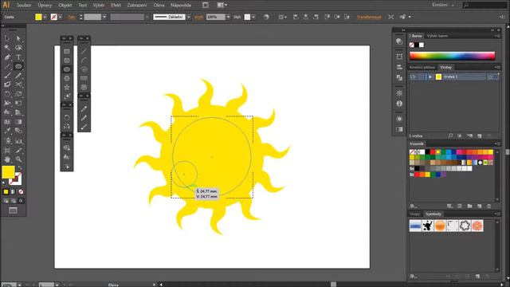510x287 pixels.
Task: Open the Výběr barev tab
Action: coord(437,36)
